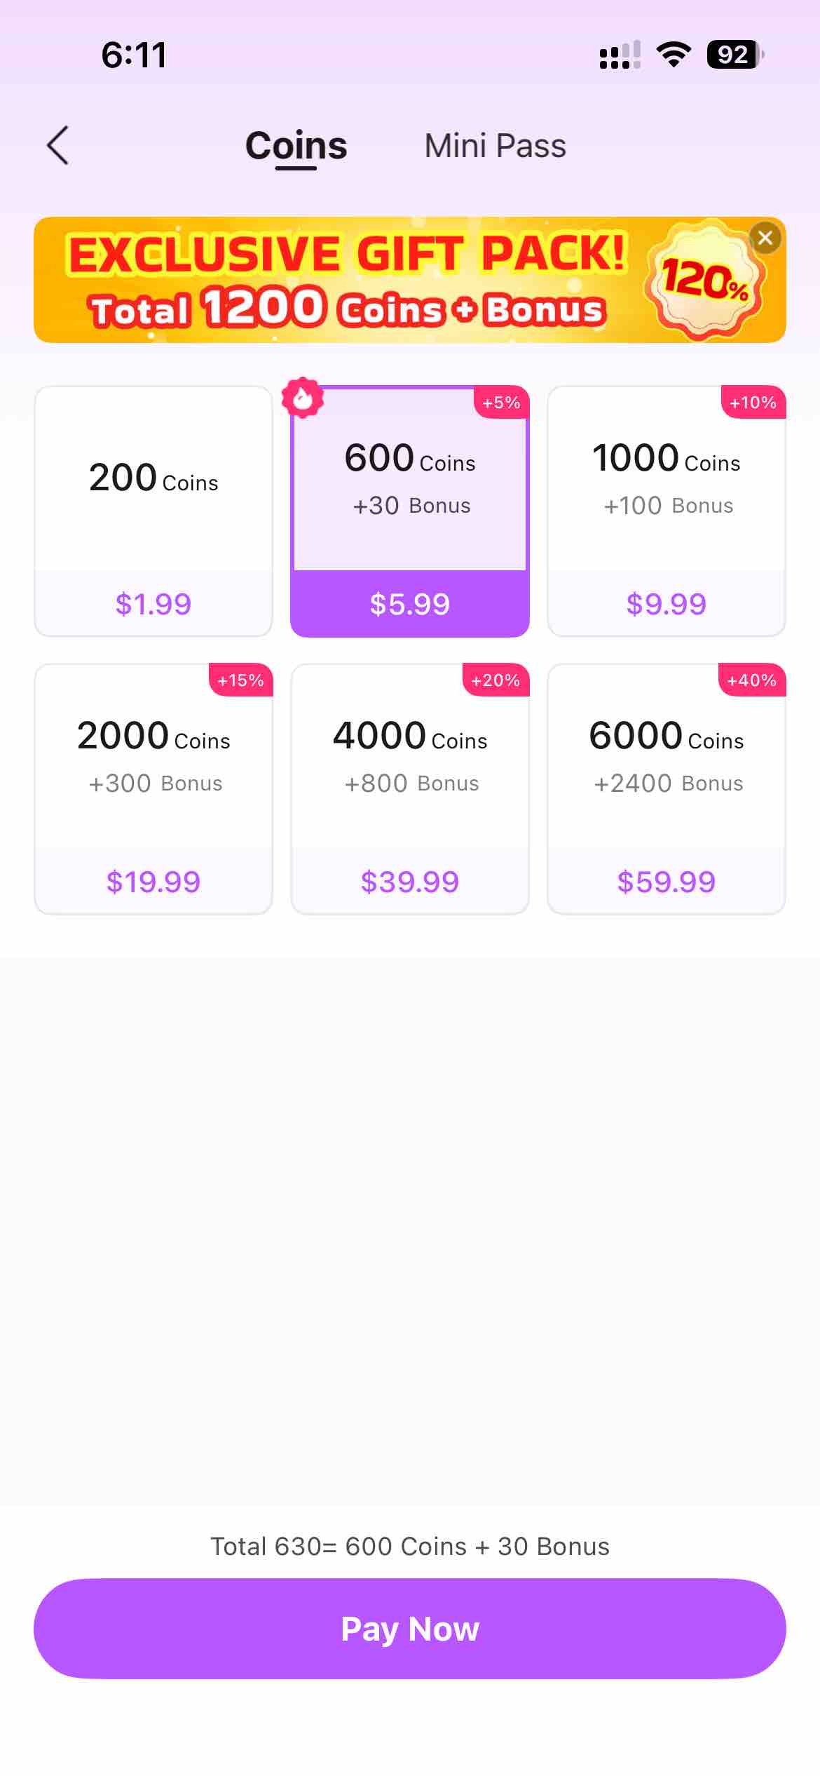Viewport: 820px width, 1776px height.
Task: Pick the 2000 Coins package
Action: tap(153, 788)
